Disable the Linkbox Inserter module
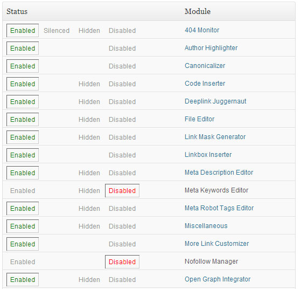This screenshot has height=289, width=301. pyautogui.click(x=122, y=155)
